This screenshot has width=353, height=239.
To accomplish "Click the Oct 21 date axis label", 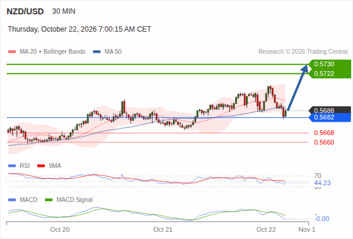I will click(163, 229).
